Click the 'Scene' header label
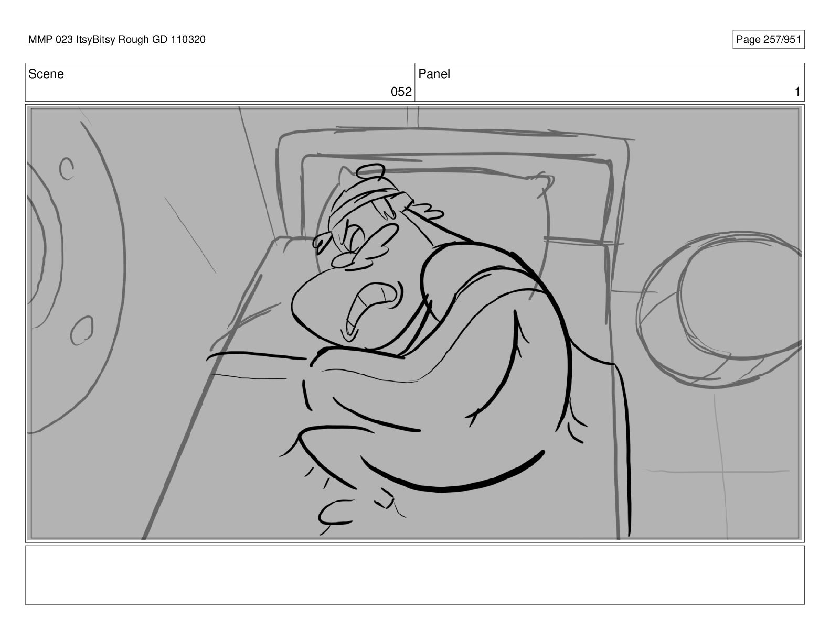This screenshot has width=830, height=642. tap(46, 74)
